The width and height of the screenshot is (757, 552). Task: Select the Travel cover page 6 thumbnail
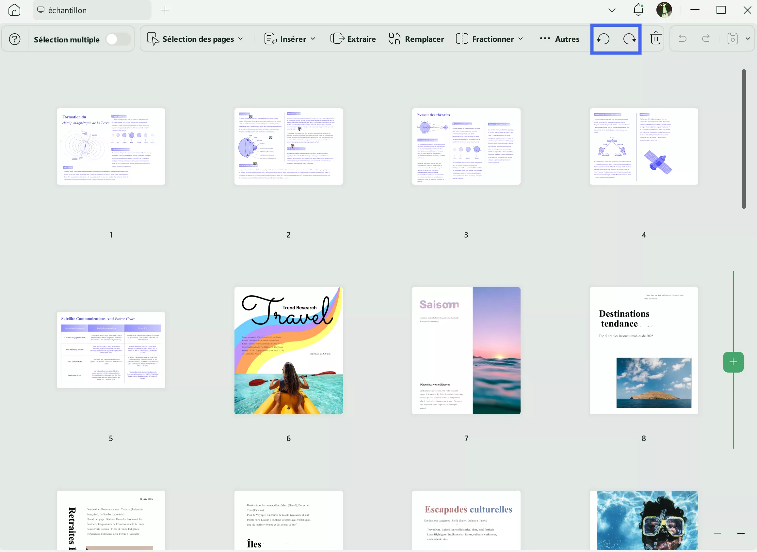click(x=288, y=350)
